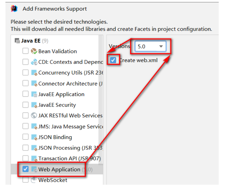Click the IntelliJ IDEA logo icon
This screenshot has height=189, width=229.
(14, 9)
